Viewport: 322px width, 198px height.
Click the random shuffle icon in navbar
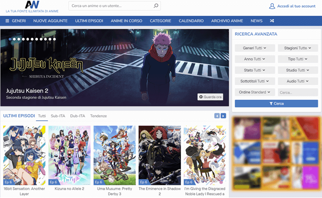[272, 21]
